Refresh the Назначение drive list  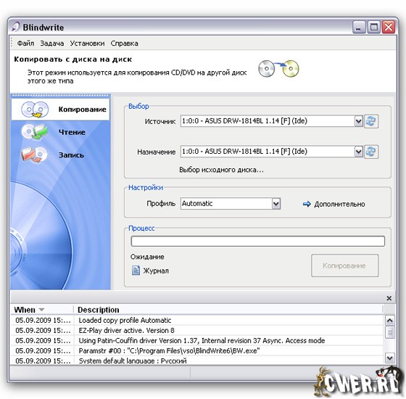click(371, 152)
